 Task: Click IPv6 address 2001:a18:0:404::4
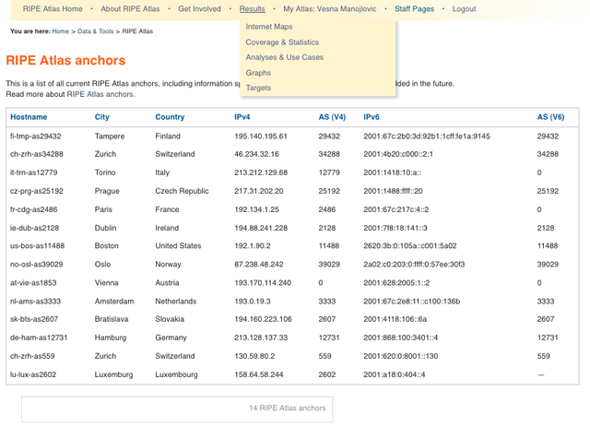coord(394,374)
